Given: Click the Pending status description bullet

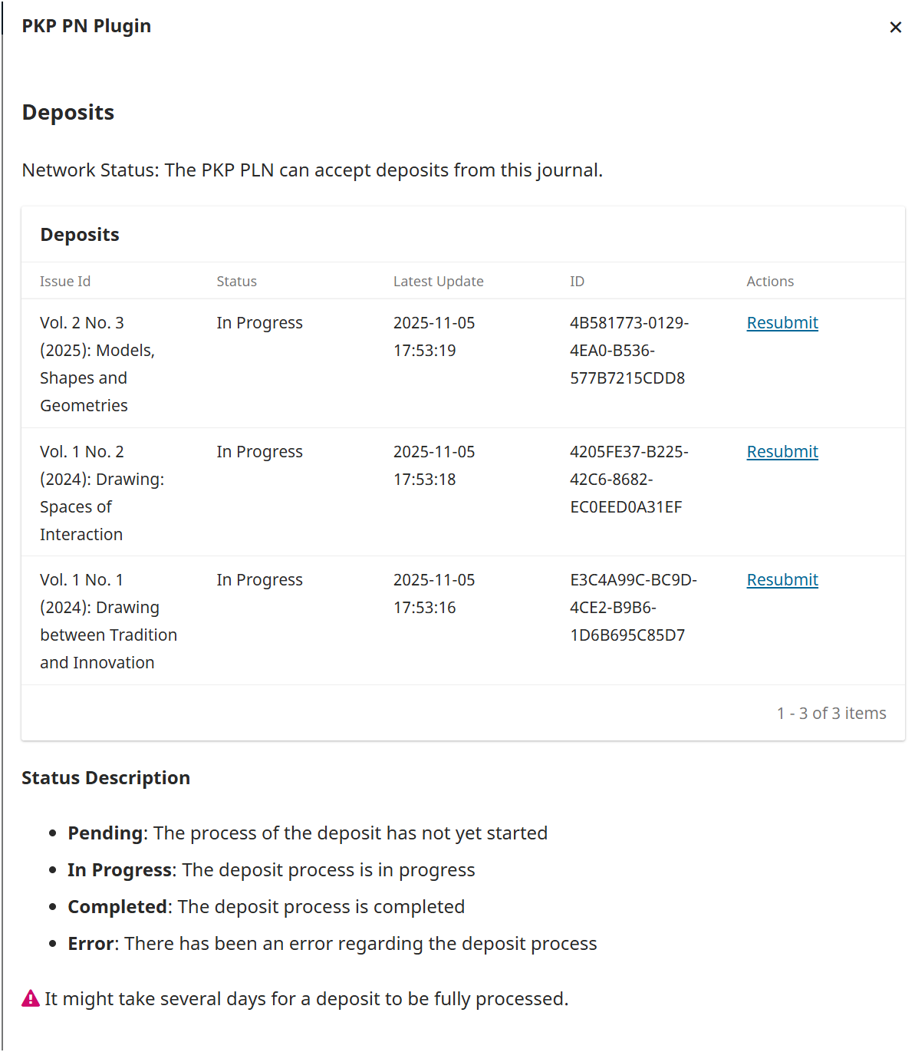Looking at the screenshot, I should pos(307,833).
